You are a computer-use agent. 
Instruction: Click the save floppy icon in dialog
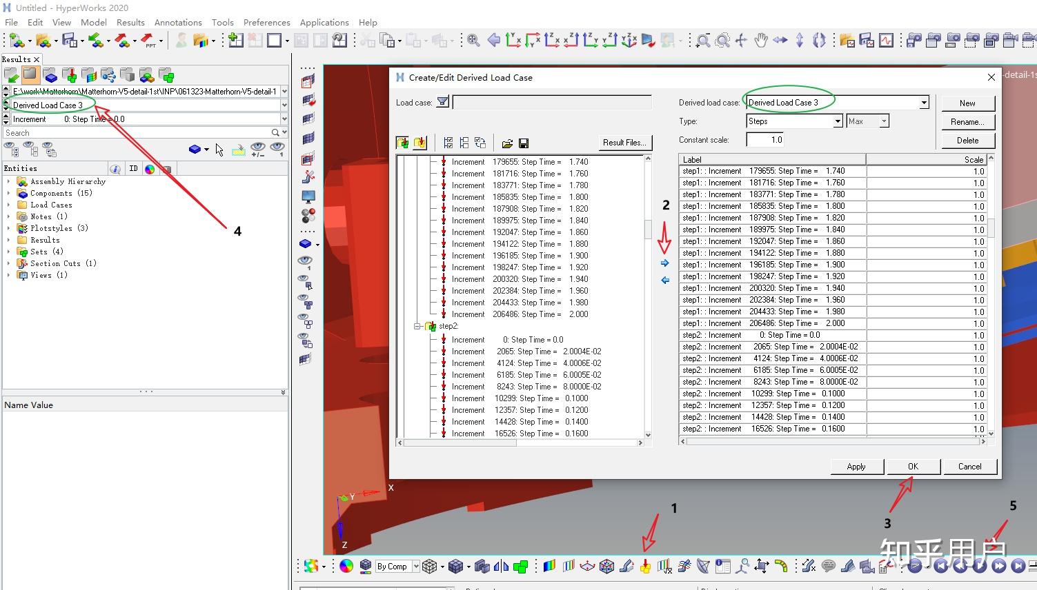point(524,143)
